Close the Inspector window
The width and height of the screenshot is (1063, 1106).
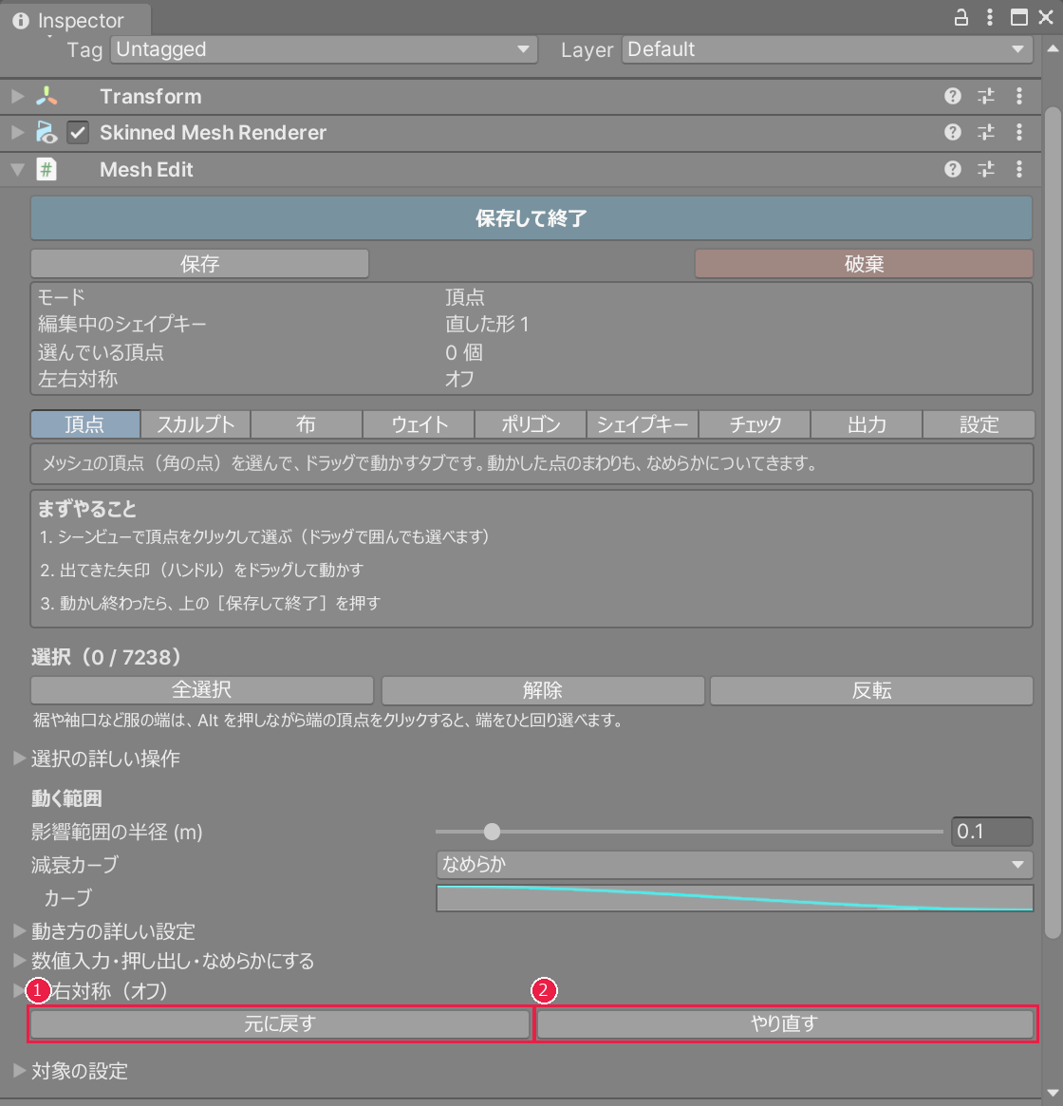pos(1046,18)
